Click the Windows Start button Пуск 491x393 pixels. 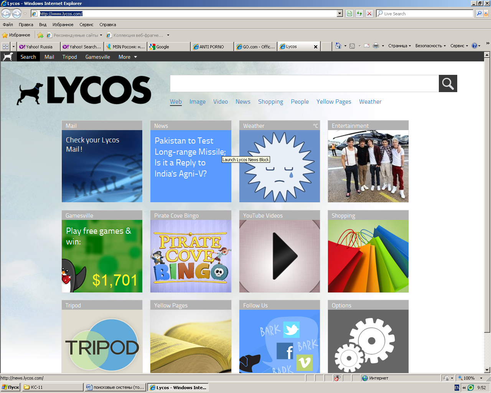(x=10, y=387)
